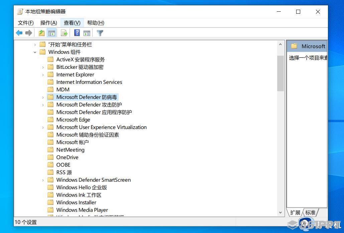Click Microsoft header in right pane

tap(307, 46)
